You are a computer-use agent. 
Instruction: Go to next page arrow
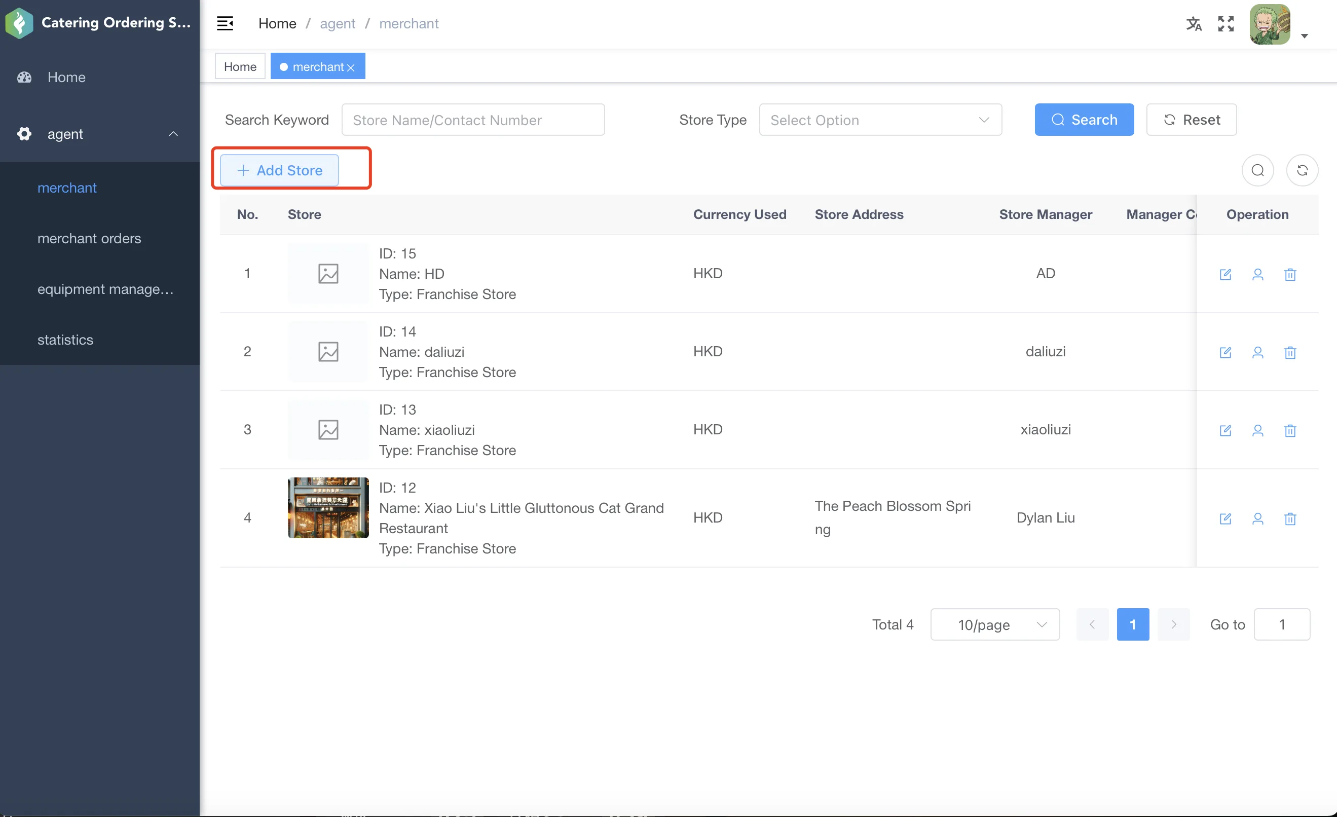[1174, 624]
